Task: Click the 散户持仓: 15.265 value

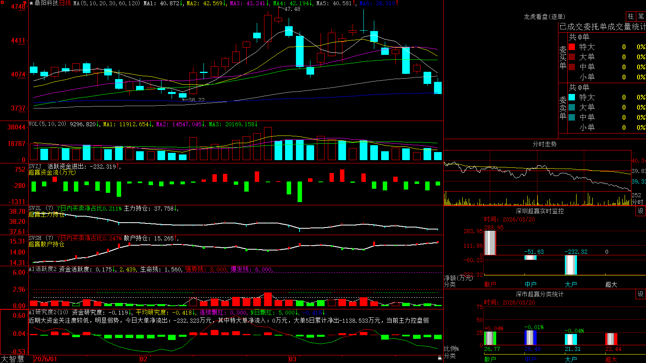Action: pos(150,238)
